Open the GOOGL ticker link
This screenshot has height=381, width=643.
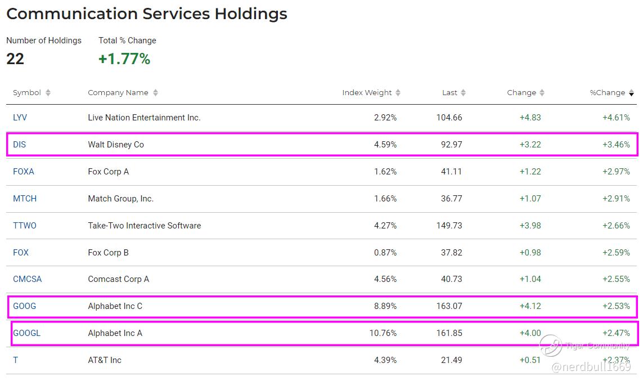(x=27, y=333)
